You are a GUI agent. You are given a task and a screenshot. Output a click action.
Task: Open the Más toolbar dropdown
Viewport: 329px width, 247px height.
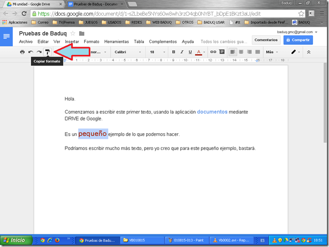(x=272, y=52)
